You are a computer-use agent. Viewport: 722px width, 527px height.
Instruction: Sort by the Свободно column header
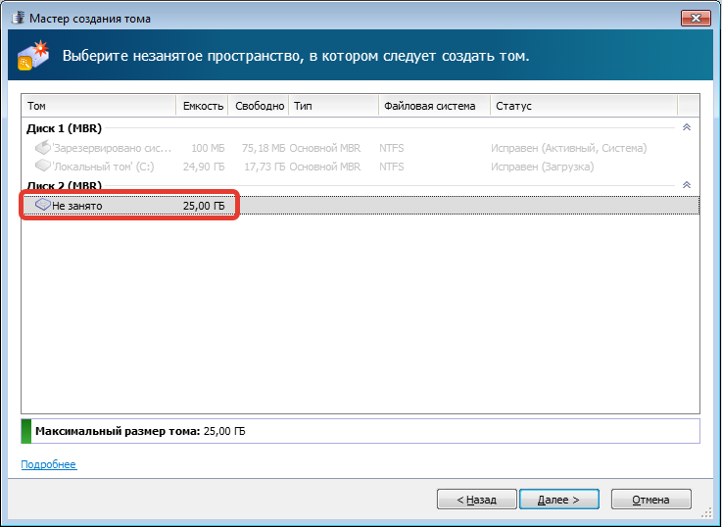click(x=259, y=106)
